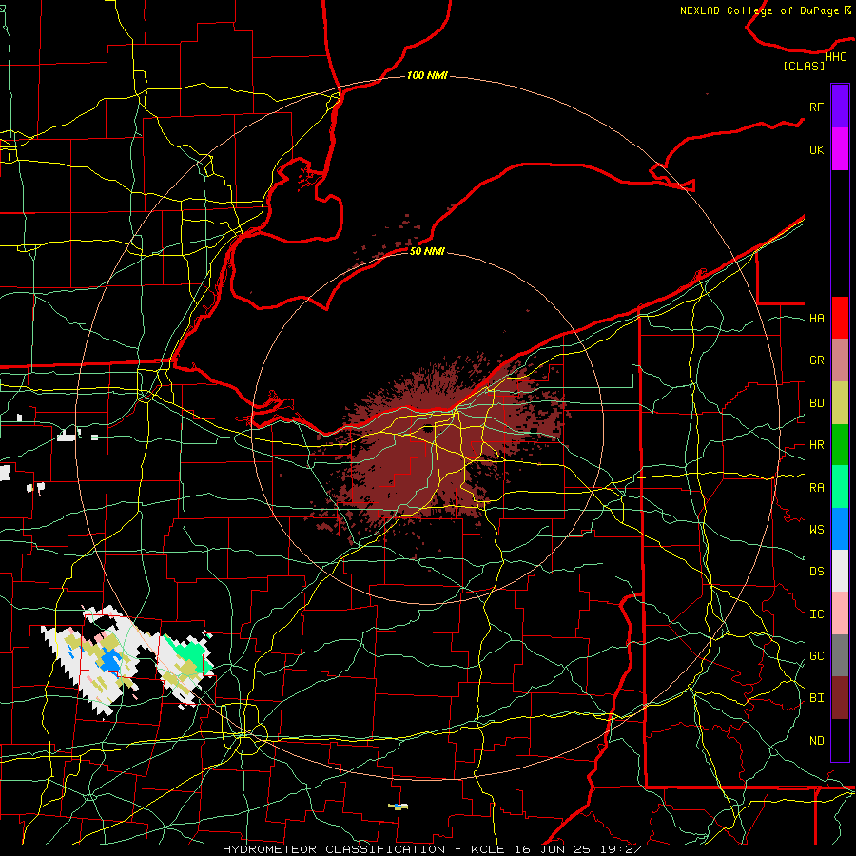Click the BD legend label
The width and height of the screenshot is (856, 856).
[816, 403]
